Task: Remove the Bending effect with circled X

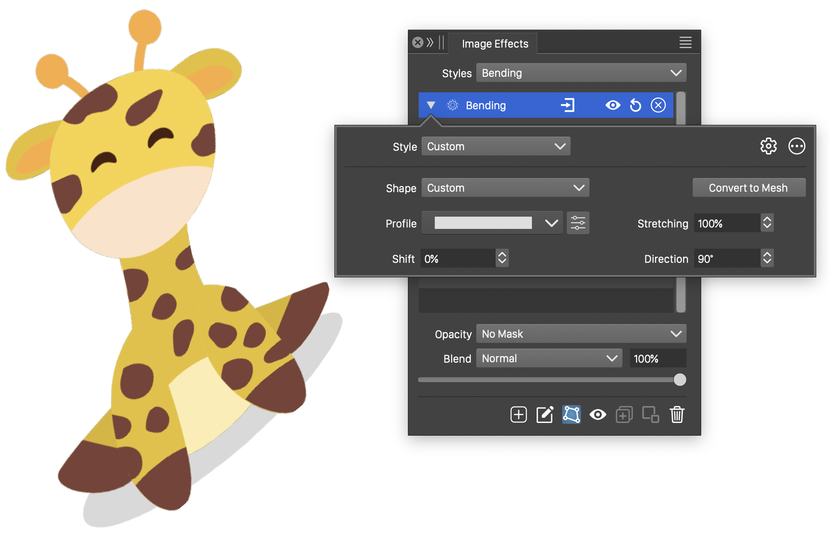Action: 658,105
